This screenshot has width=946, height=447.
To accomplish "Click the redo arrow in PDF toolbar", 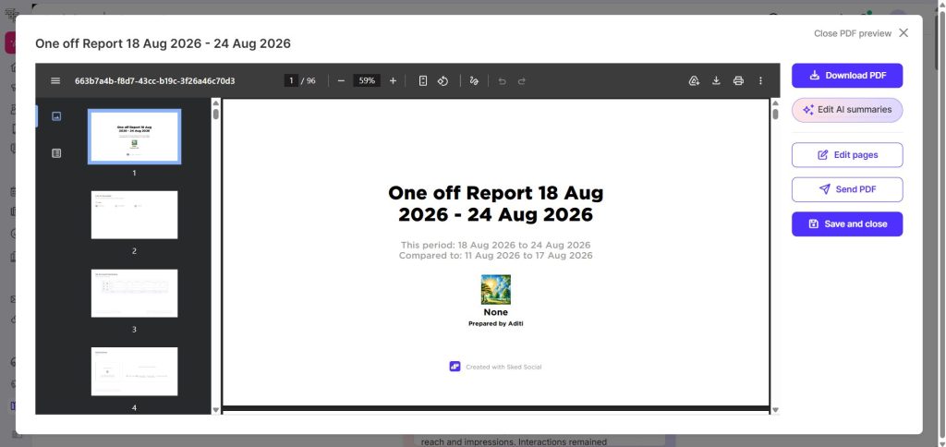I will (522, 81).
